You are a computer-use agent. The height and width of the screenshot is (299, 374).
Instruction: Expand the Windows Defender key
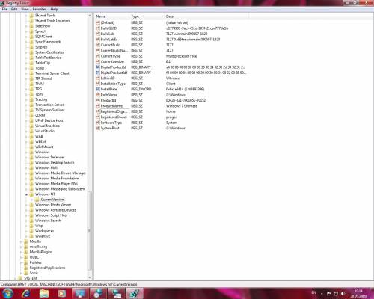[26, 158]
